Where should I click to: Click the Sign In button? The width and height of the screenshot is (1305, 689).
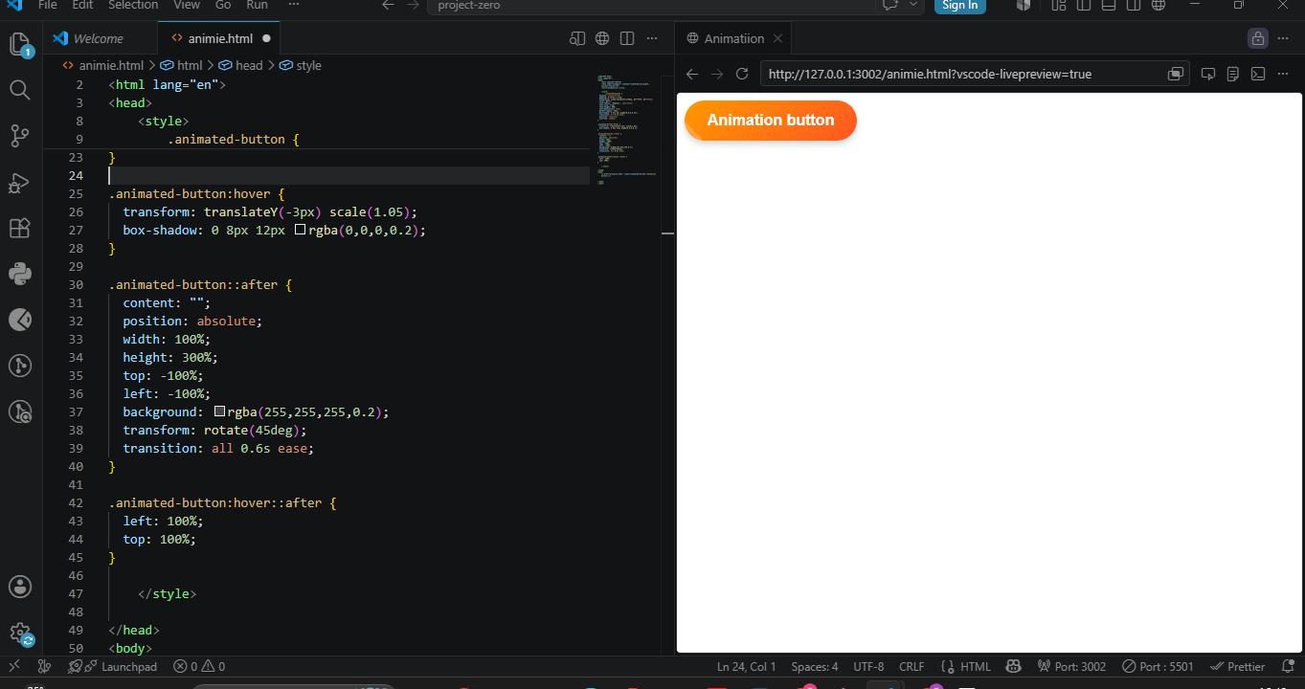click(x=959, y=5)
